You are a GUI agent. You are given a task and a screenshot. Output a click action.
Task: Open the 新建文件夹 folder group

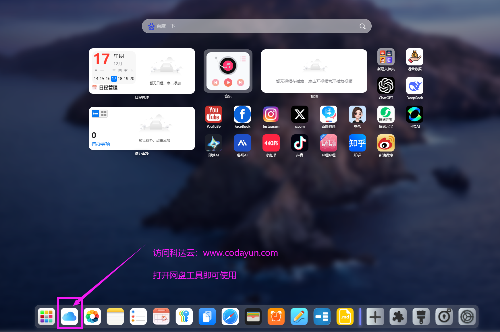point(386,57)
